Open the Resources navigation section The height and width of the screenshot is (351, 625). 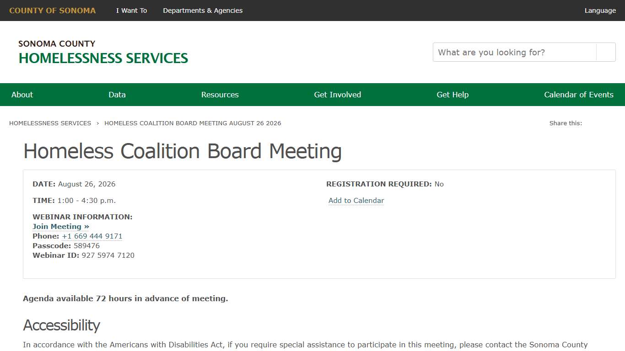click(220, 95)
